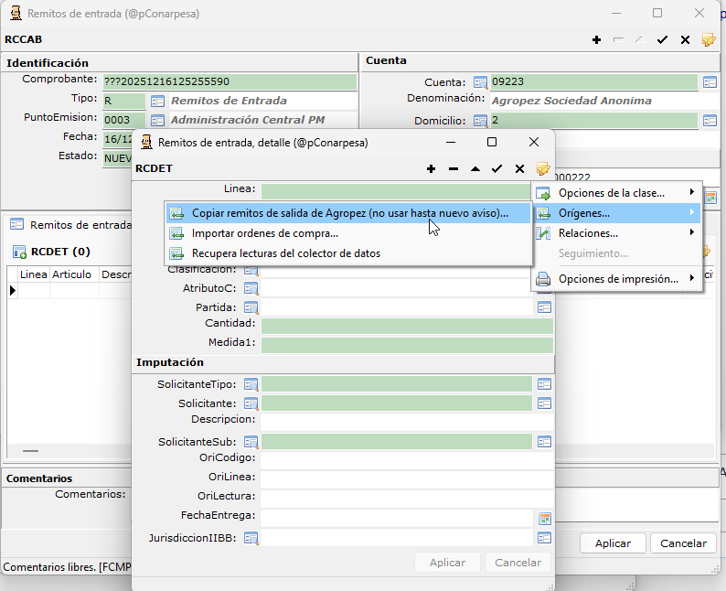726x591 pixels.
Task: Click the options menu icon in RCCAB toolbar
Action: 708,39
